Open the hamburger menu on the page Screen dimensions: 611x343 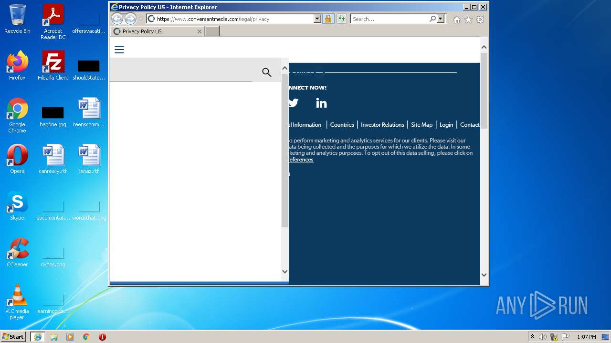119,50
